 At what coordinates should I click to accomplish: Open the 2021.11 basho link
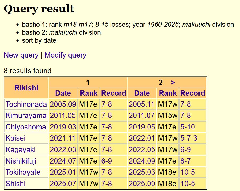(62, 138)
